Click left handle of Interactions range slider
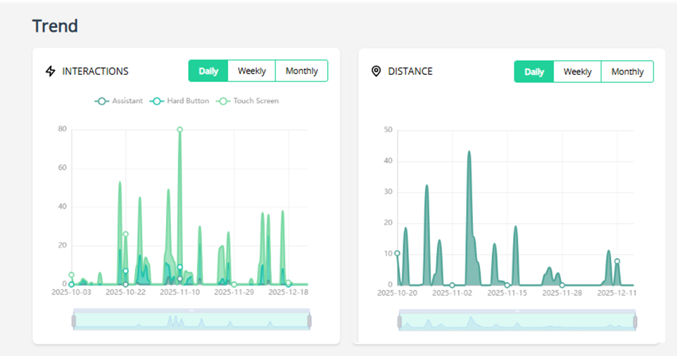The width and height of the screenshot is (677, 356). pos(74,321)
